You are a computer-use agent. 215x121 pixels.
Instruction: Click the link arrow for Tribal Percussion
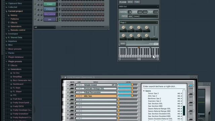click(x=79, y=92)
